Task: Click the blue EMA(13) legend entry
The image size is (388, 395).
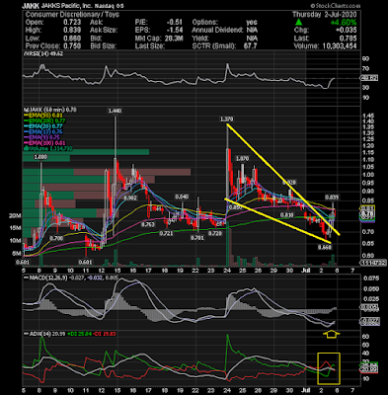Action: pyautogui.click(x=43, y=132)
